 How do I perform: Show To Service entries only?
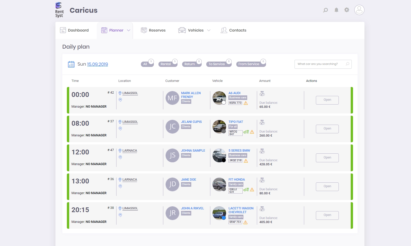click(x=217, y=64)
